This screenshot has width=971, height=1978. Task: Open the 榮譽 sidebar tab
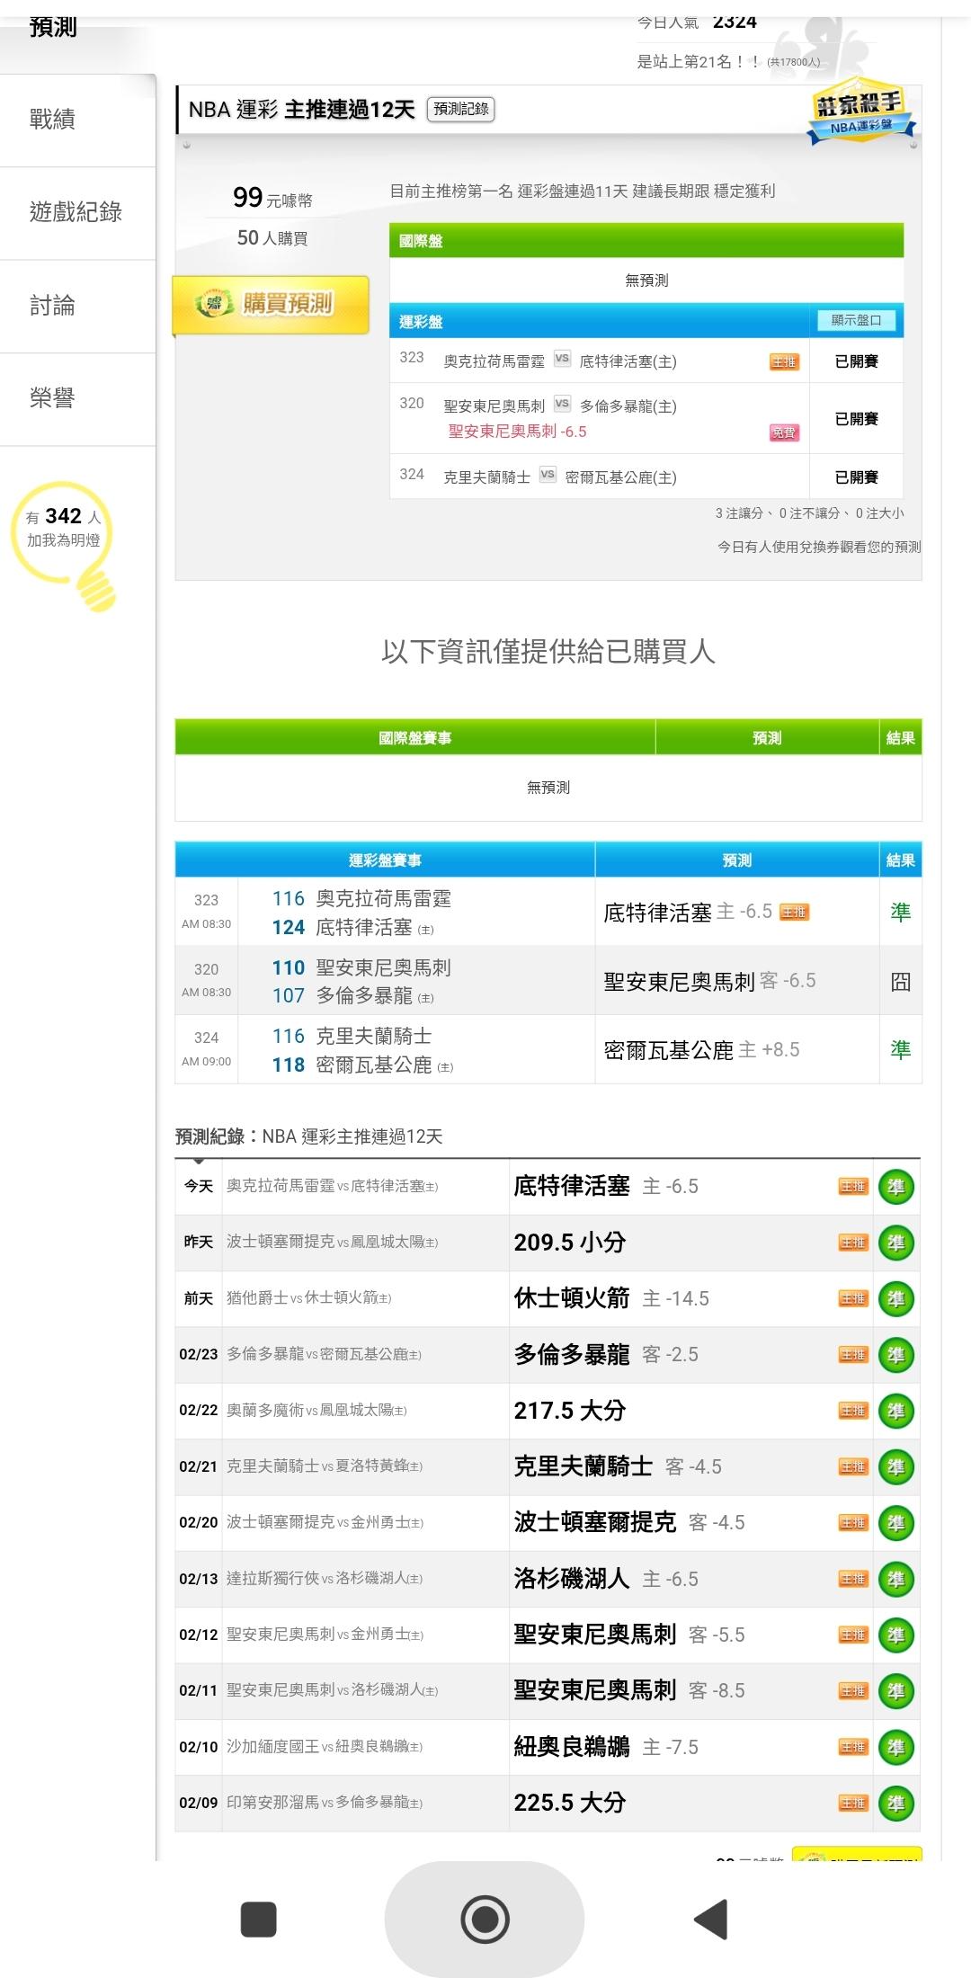click(x=77, y=399)
